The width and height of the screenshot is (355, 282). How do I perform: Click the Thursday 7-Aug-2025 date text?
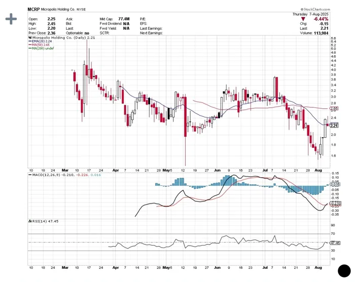click(x=315, y=14)
